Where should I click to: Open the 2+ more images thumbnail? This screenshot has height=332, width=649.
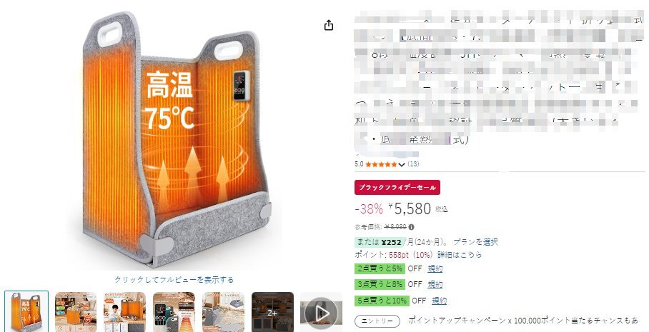272,312
